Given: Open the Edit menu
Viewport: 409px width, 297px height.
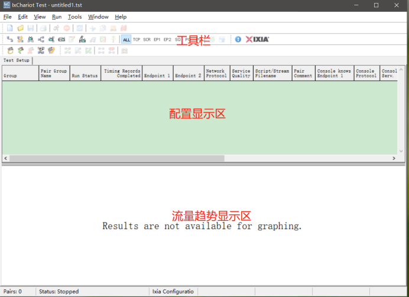Looking at the screenshot, I should click(x=22, y=17).
